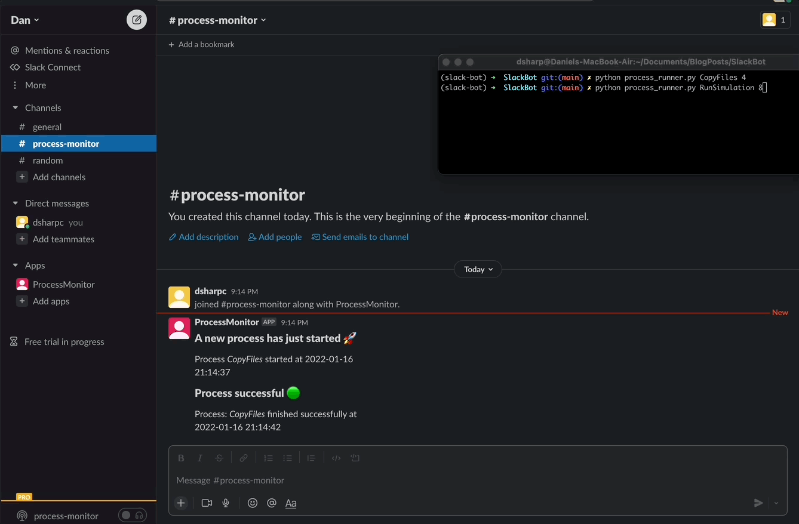Screen dimensions: 799x524
Task: Click the record audio microphone icon
Action: (226, 503)
